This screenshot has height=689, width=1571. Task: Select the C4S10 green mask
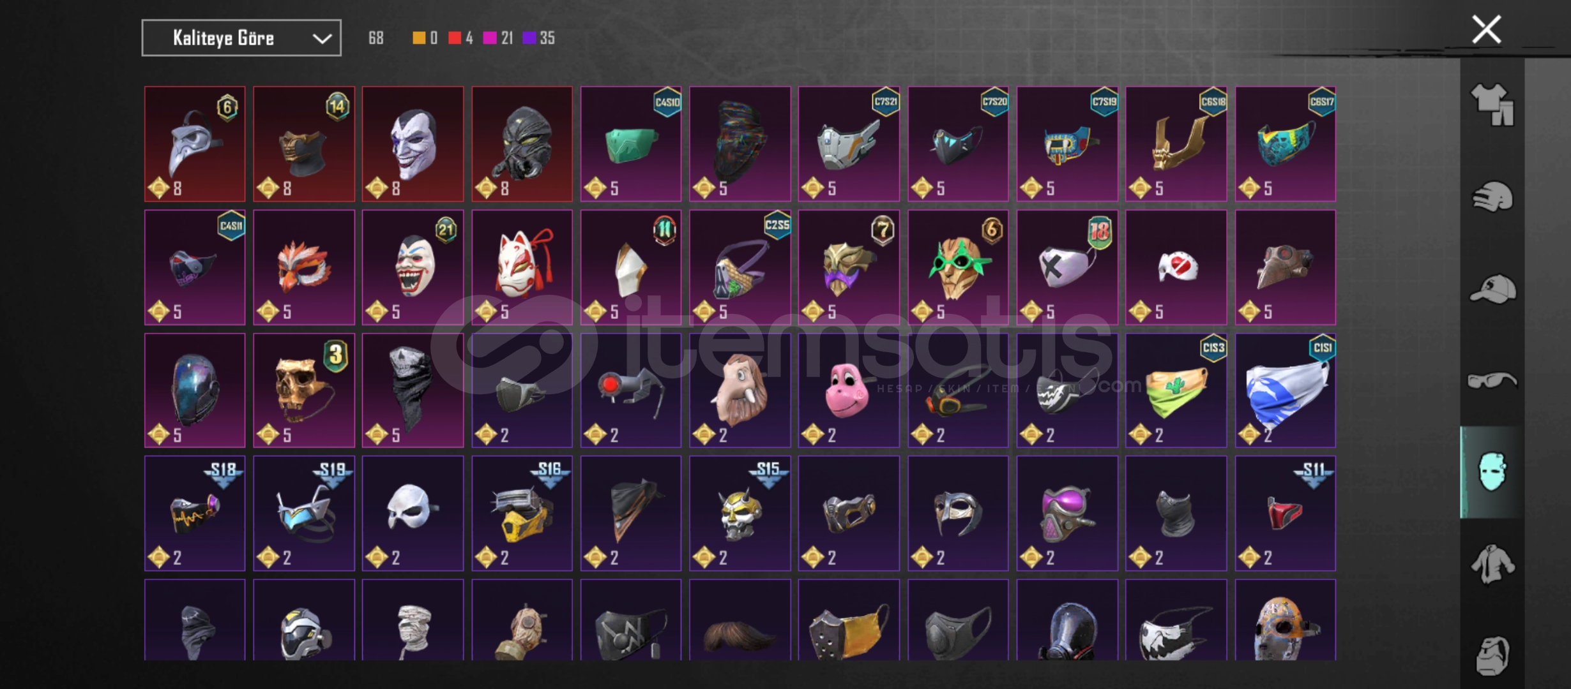click(x=631, y=144)
